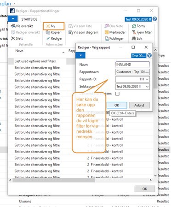Image resolution: width=171 pixels, height=207 pixels.
Task: Click Slett to delete entry
Action: [x=17, y=38]
